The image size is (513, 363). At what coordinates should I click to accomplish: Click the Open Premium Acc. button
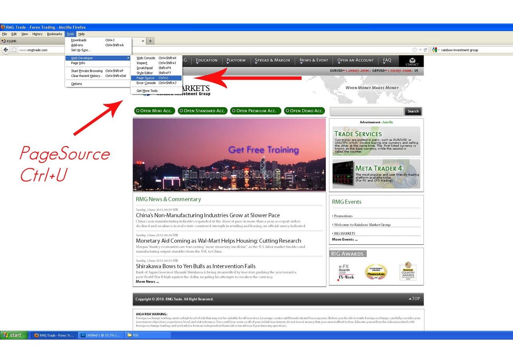255,111
